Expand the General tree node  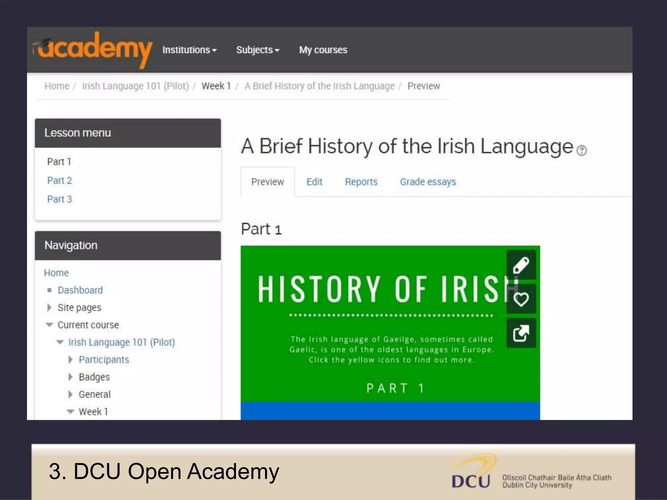tap(70, 394)
